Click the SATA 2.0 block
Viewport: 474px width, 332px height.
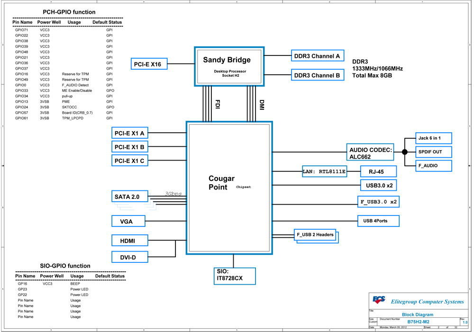pyautogui.click(x=130, y=197)
